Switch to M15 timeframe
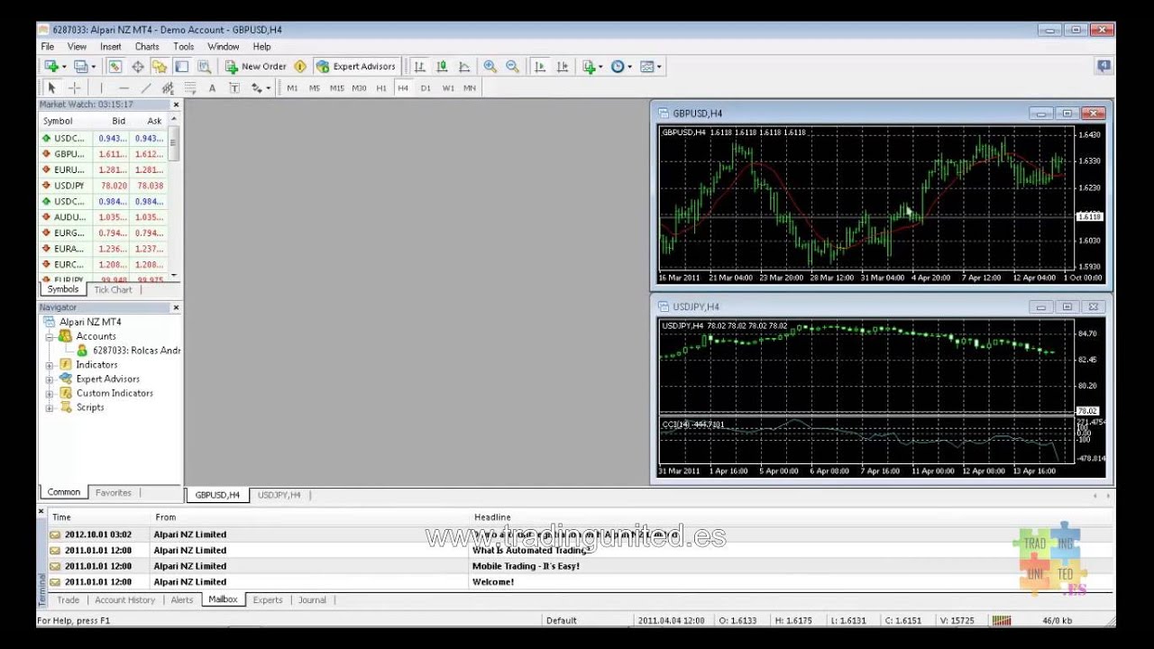The height and width of the screenshot is (649, 1154). click(336, 87)
